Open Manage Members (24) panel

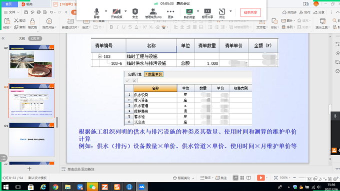click(x=153, y=13)
